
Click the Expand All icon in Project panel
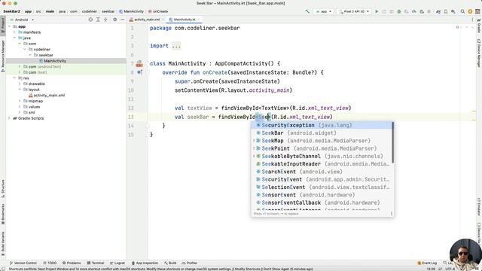(x=98, y=20)
